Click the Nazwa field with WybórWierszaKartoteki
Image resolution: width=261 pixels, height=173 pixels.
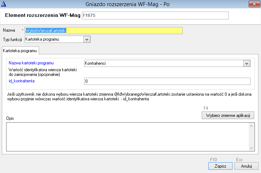pyautogui.click(x=104, y=31)
